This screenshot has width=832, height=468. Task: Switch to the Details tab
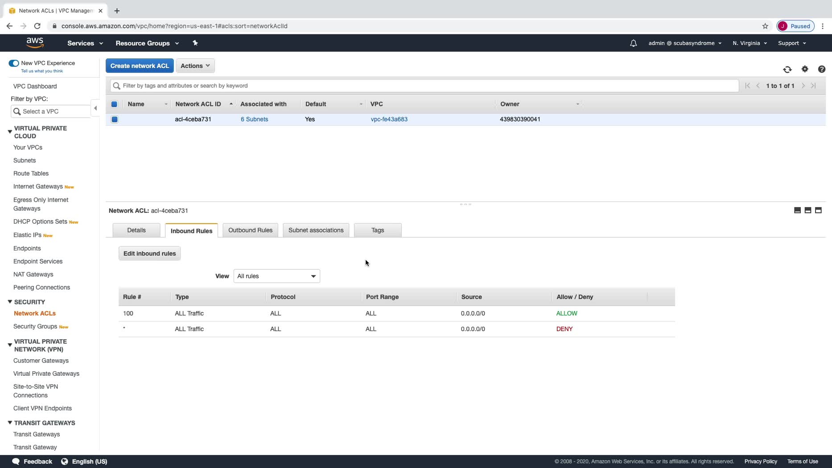point(136,230)
